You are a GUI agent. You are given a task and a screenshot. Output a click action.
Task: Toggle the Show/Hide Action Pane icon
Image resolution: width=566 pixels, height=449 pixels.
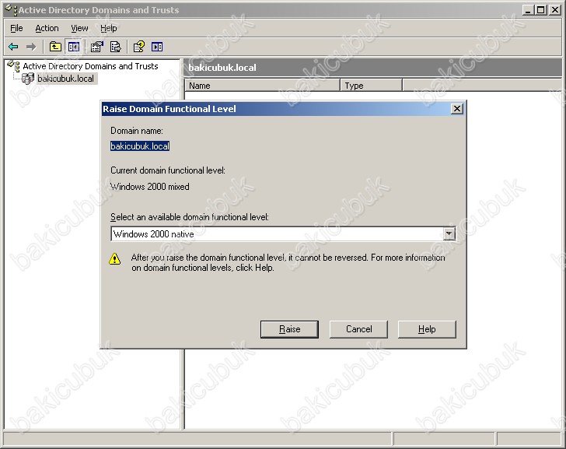point(157,47)
